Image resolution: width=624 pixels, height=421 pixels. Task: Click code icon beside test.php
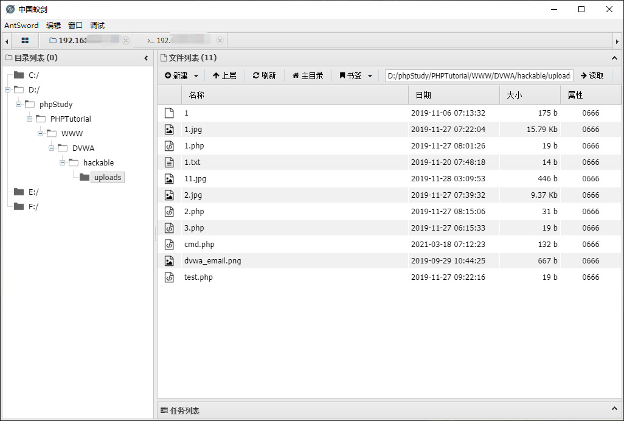[x=169, y=277]
